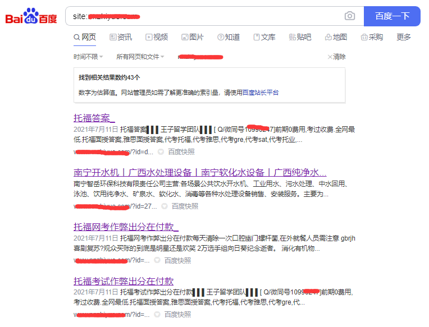Screen dimensions: 429x327
Task: Open the 托福答案_ result title
Action: pos(94,118)
